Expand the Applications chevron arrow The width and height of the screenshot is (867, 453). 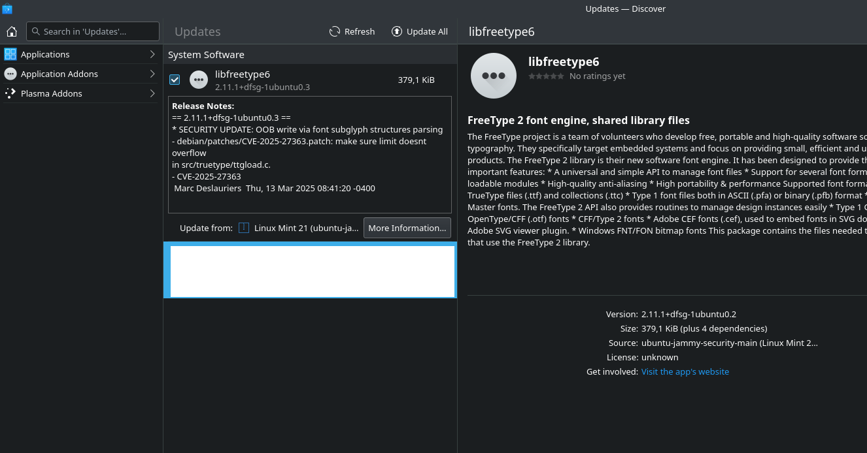click(x=152, y=54)
